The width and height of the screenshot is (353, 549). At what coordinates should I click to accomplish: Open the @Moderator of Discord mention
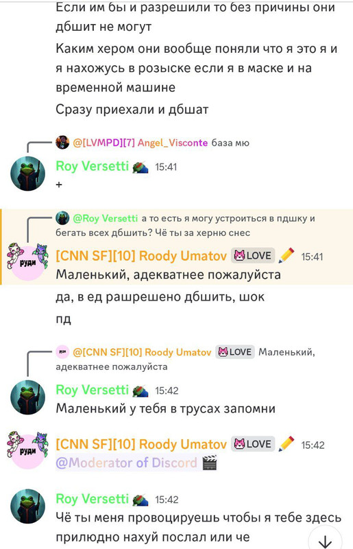127,463
